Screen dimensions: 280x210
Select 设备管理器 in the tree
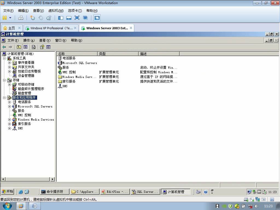[x=26, y=76]
